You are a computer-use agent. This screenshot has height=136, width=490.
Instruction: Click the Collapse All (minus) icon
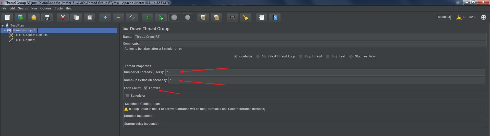point(118,17)
